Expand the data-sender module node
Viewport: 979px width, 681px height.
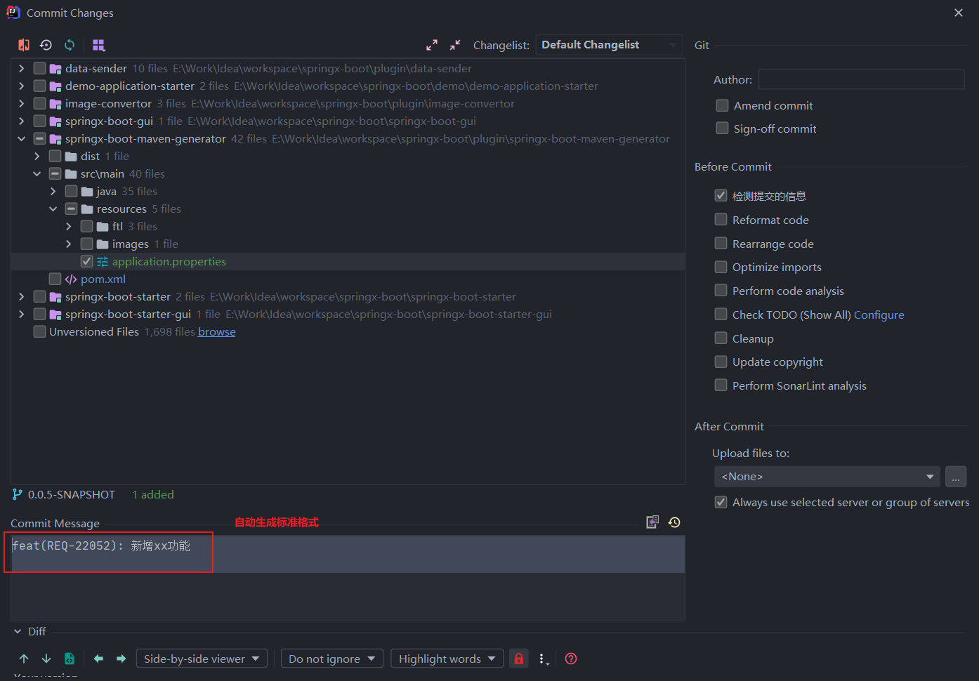[x=22, y=68]
